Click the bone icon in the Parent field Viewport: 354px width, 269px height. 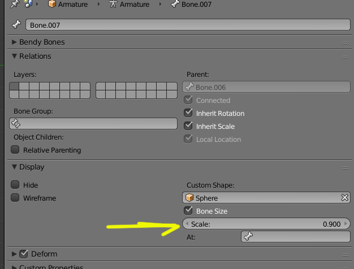click(189, 87)
